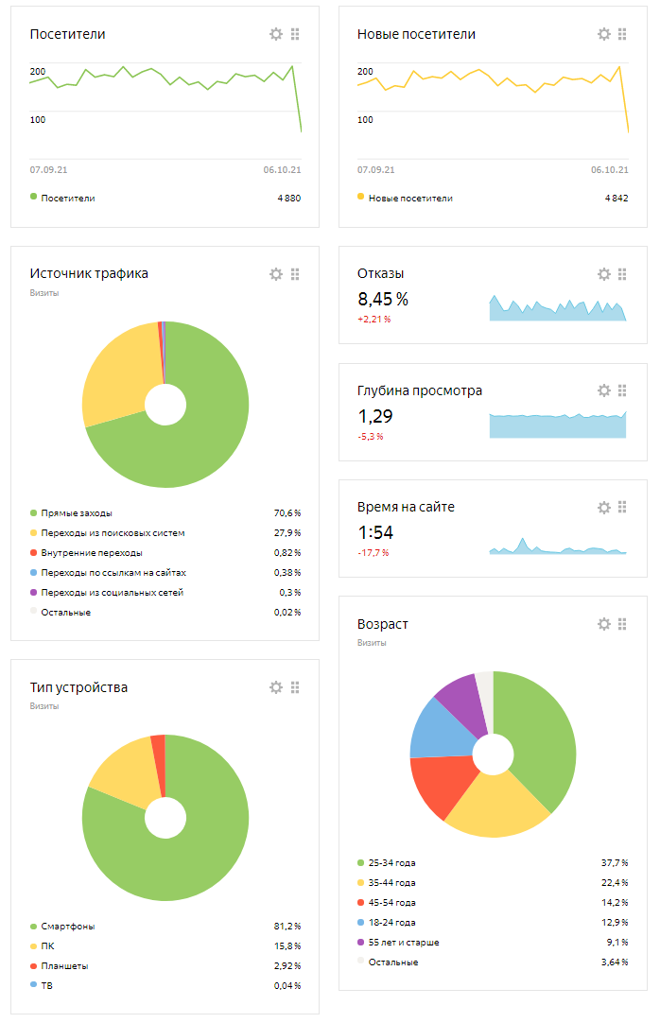Click grid handle icon of Новые посетители widget
The width and height of the screenshot is (660, 1023).
tap(622, 34)
